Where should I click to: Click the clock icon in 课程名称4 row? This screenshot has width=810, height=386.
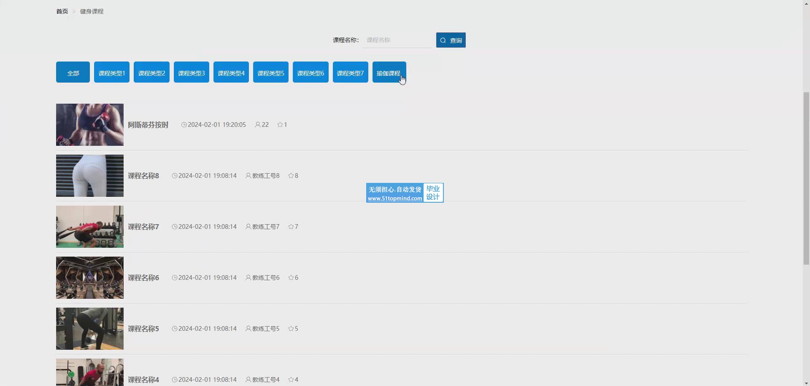click(x=175, y=380)
